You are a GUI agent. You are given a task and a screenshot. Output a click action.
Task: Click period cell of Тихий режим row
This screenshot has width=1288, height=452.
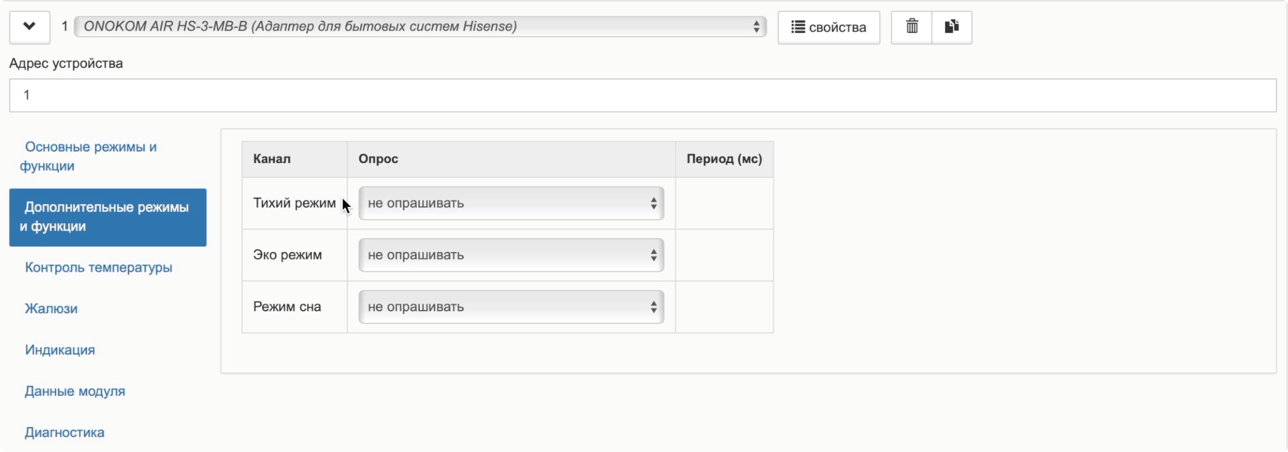click(x=723, y=203)
